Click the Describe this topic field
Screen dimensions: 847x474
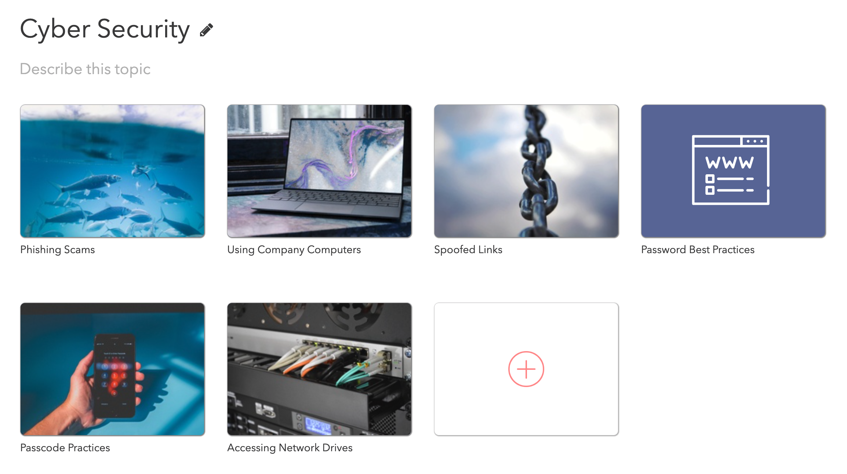click(x=85, y=69)
